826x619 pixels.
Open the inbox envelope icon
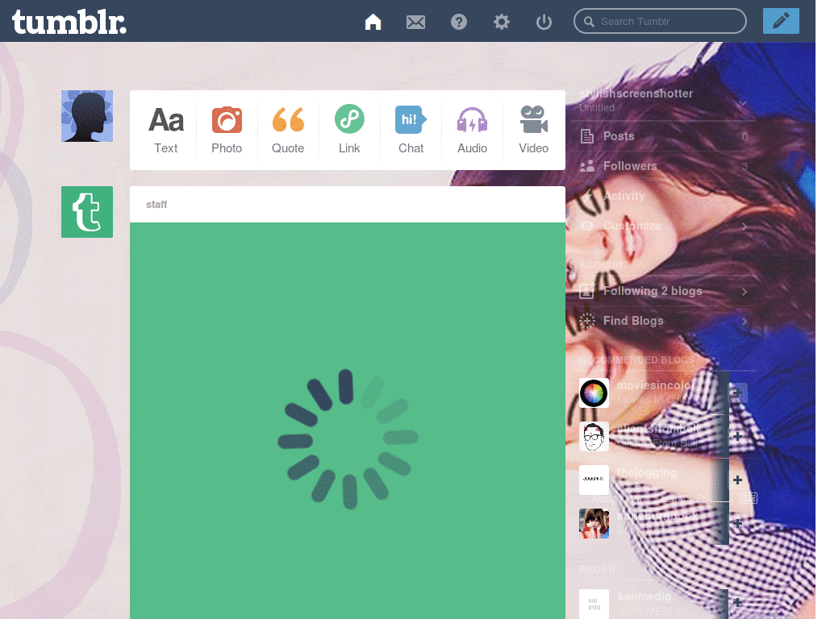click(x=415, y=22)
